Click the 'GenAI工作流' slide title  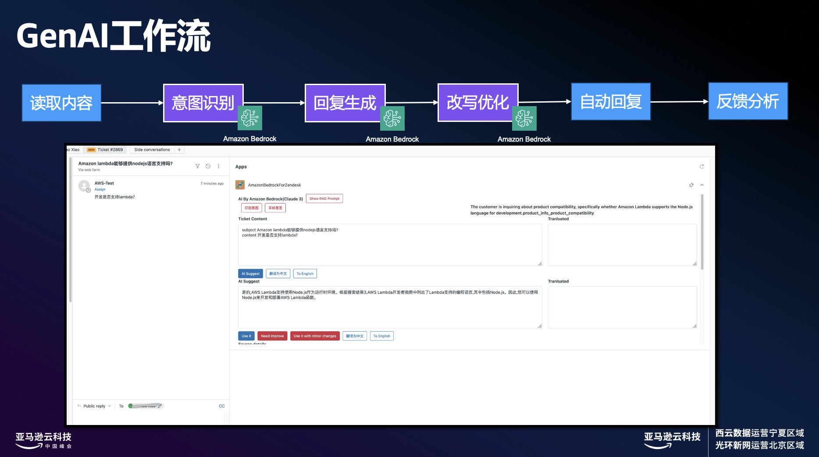click(x=114, y=36)
